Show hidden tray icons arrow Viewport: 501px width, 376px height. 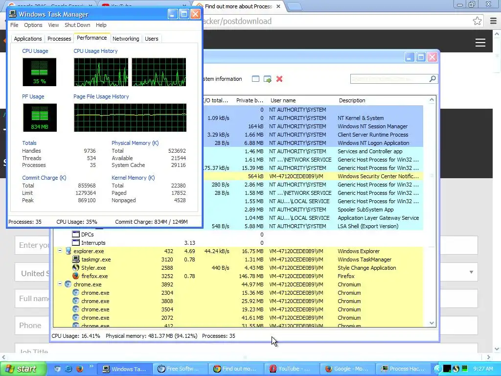coord(437,369)
